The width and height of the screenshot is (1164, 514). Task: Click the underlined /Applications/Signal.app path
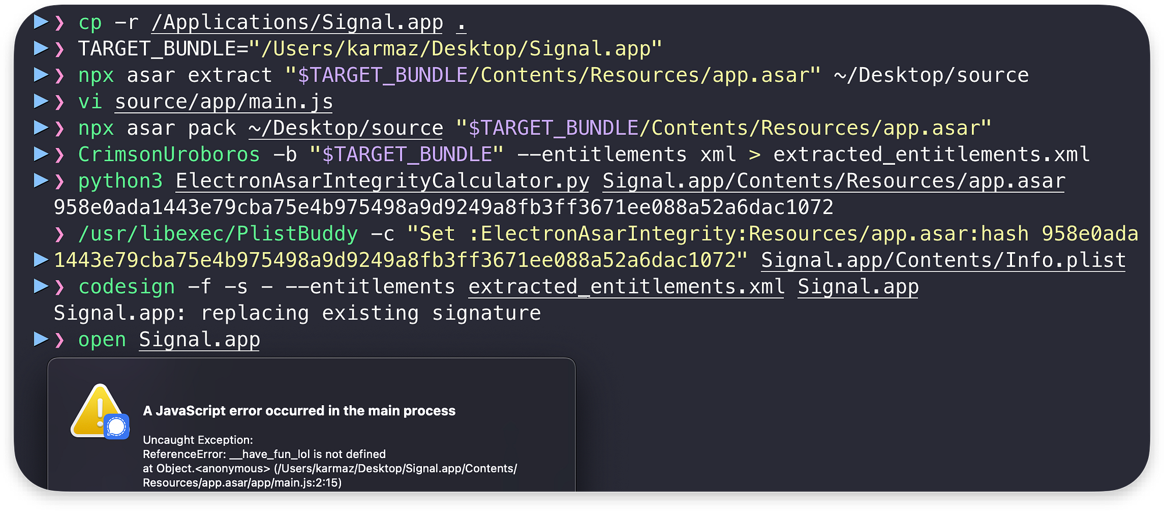297,23
